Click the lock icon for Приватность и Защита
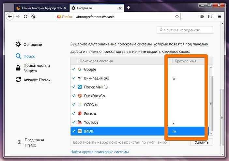 click(x=18, y=68)
